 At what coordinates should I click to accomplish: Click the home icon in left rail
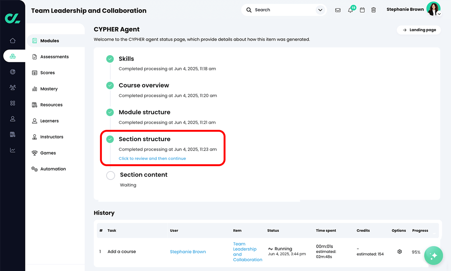pyautogui.click(x=13, y=41)
